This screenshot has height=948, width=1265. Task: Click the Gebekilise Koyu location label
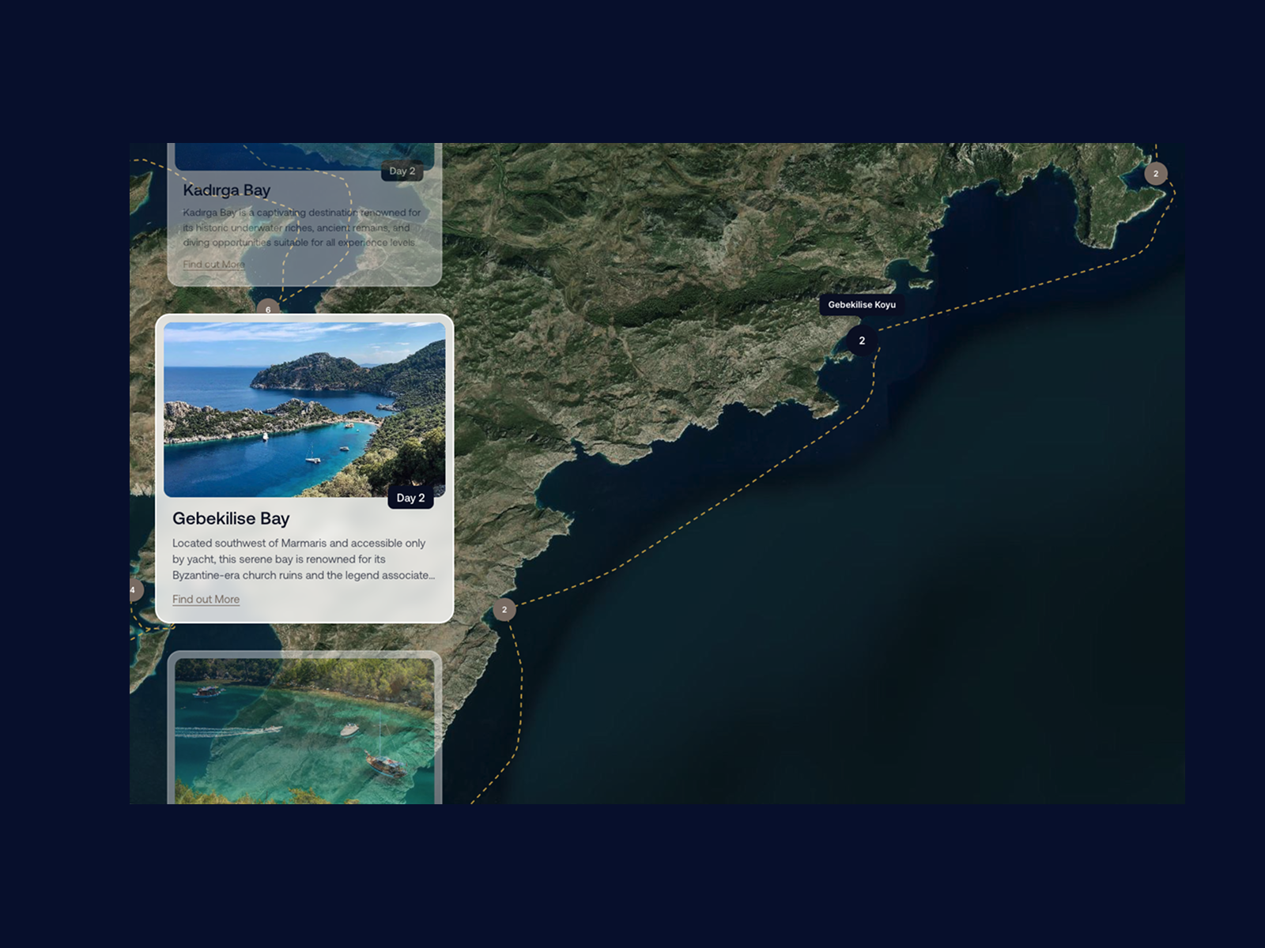pyautogui.click(x=861, y=303)
